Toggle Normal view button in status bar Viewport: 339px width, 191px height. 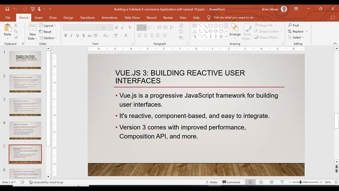point(251,182)
